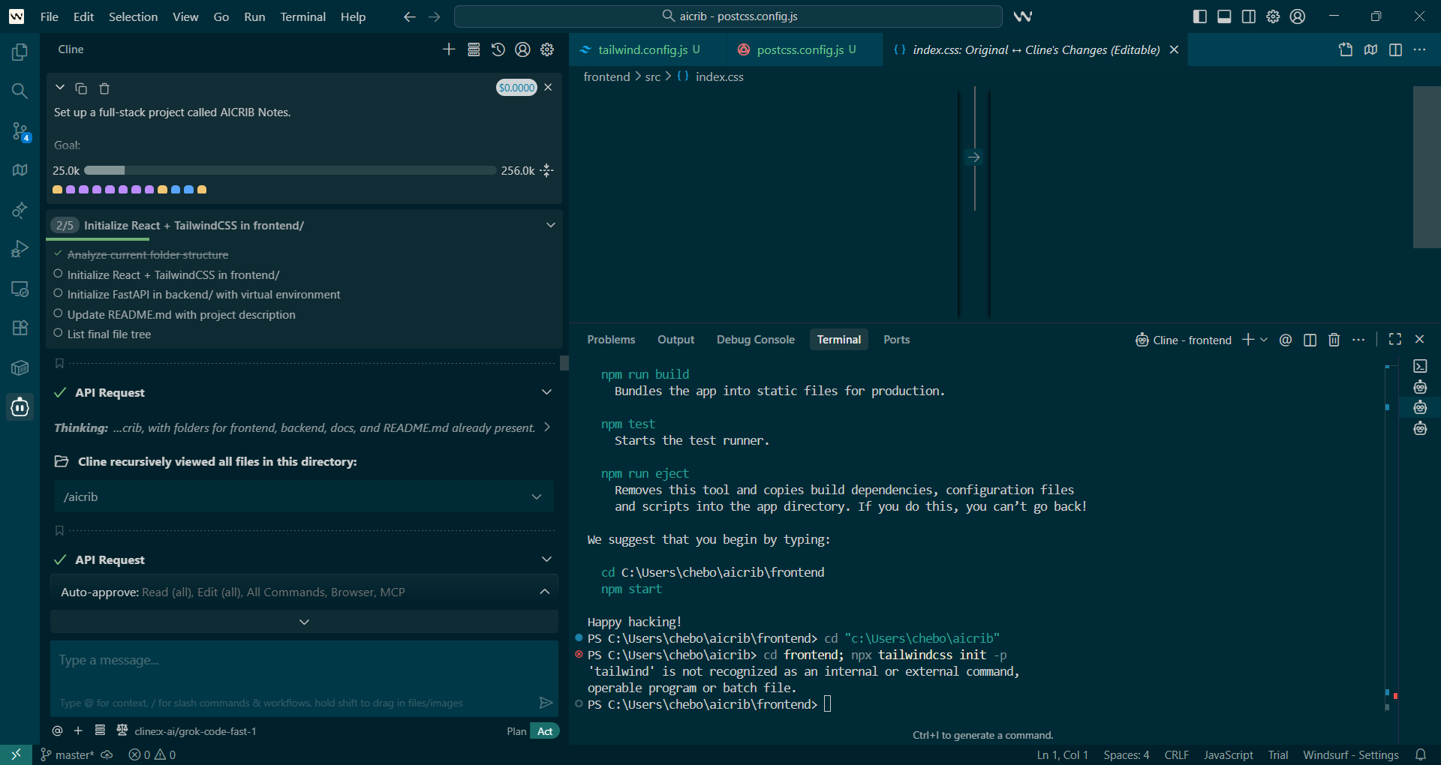Image resolution: width=1441 pixels, height=765 pixels.
Task: Kill terminal using trash can icon
Action: click(x=1334, y=340)
